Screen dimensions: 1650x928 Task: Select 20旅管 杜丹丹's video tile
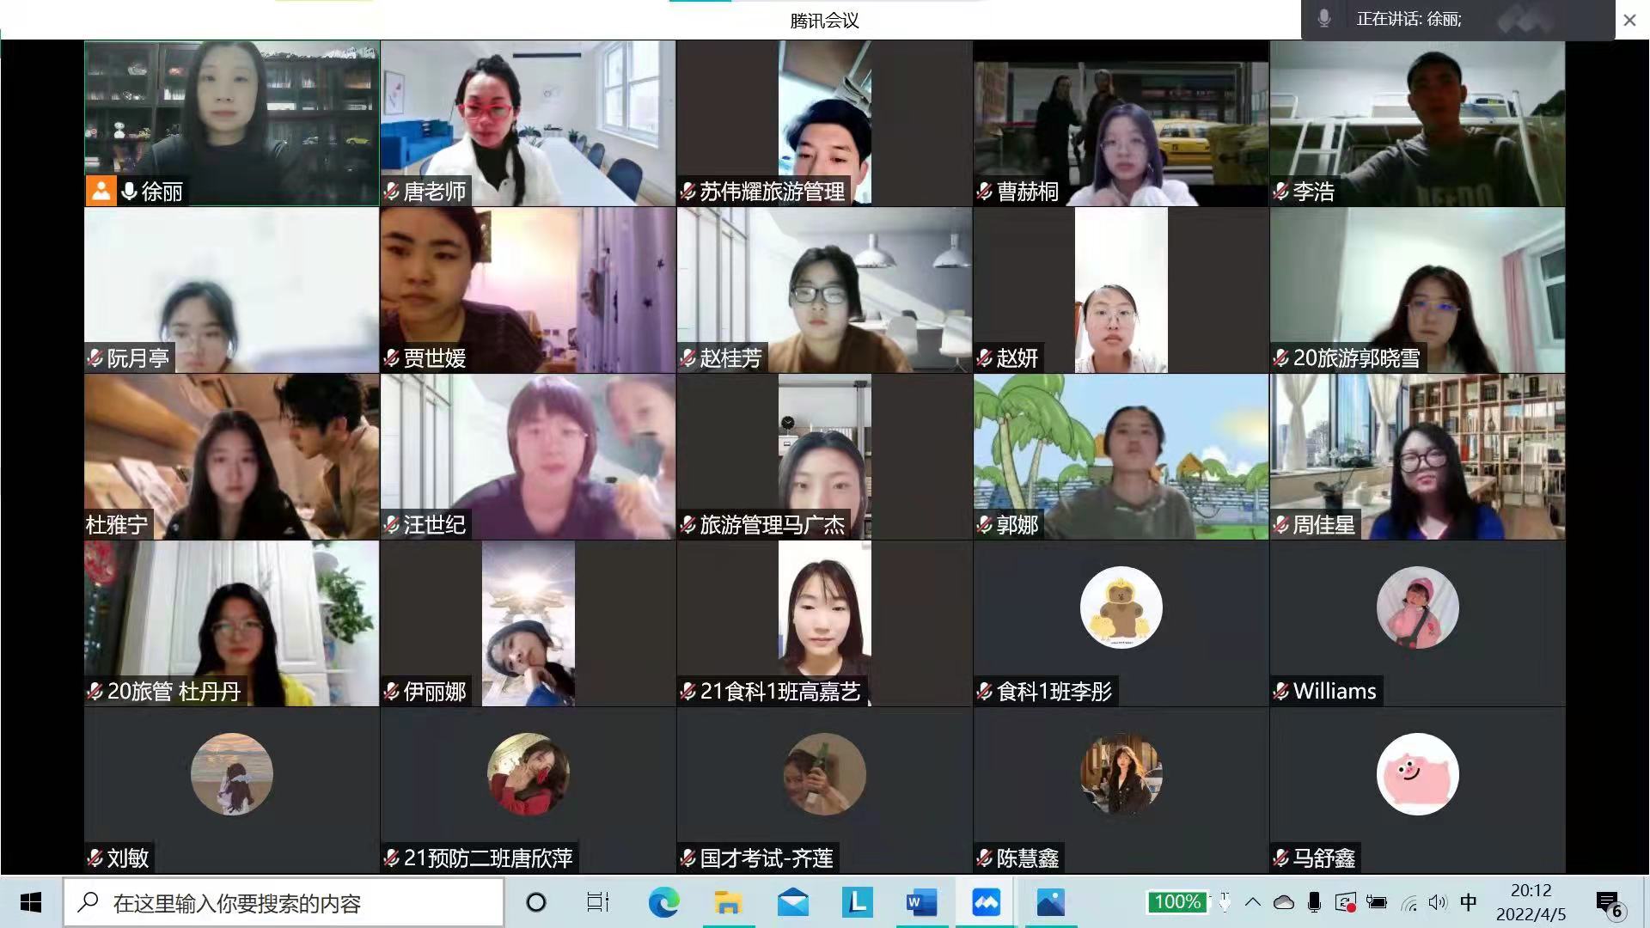click(x=232, y=623)
